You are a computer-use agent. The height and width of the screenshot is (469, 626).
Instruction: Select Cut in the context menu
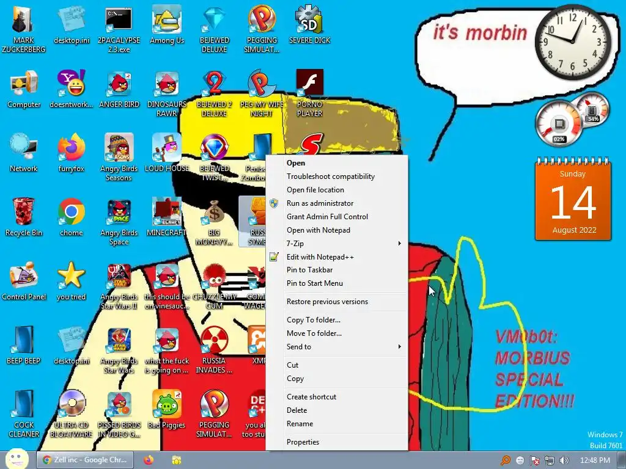337,365
